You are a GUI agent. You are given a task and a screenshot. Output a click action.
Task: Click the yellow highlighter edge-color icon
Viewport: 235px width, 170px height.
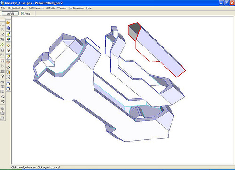[8, 34]
